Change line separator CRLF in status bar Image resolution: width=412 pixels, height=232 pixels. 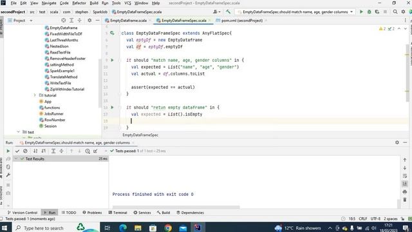click(x=362, y=219)
